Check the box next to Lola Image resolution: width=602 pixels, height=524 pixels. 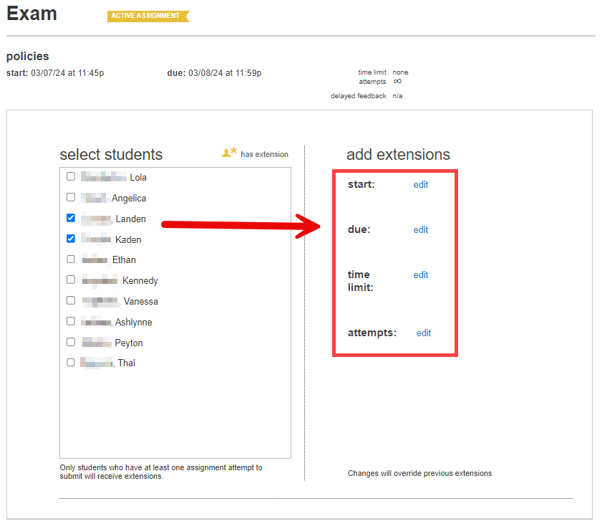[x=71, y=176]
